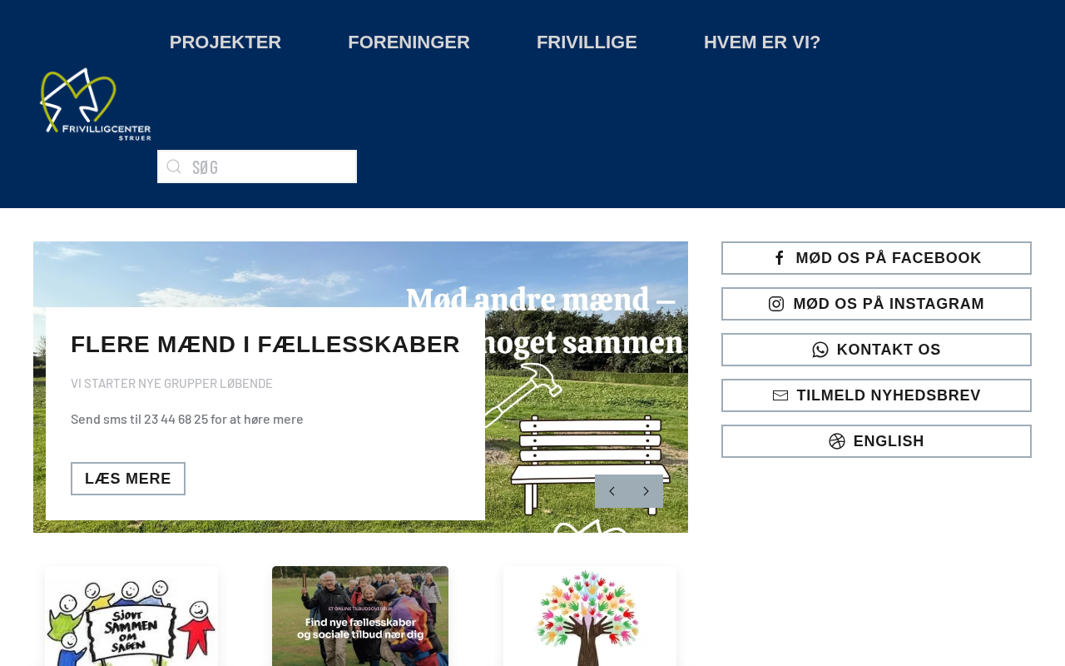
Task: Open the Frivillige menu item
Action: [x=587, y=42]
